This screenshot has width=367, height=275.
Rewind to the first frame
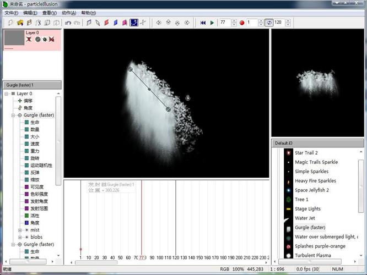pyautogui.click(x=203, y=23)
